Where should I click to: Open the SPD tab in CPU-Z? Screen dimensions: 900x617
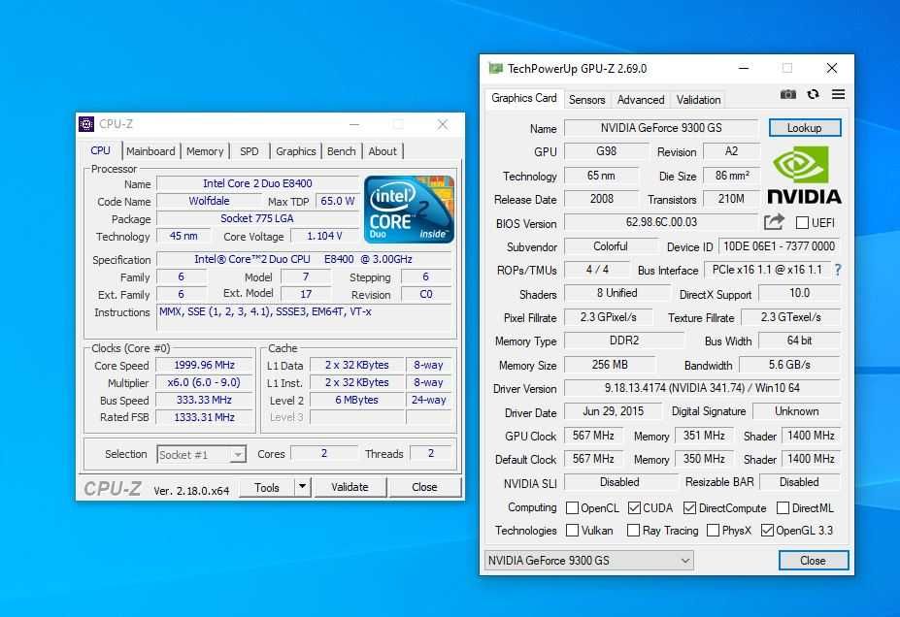250,151
